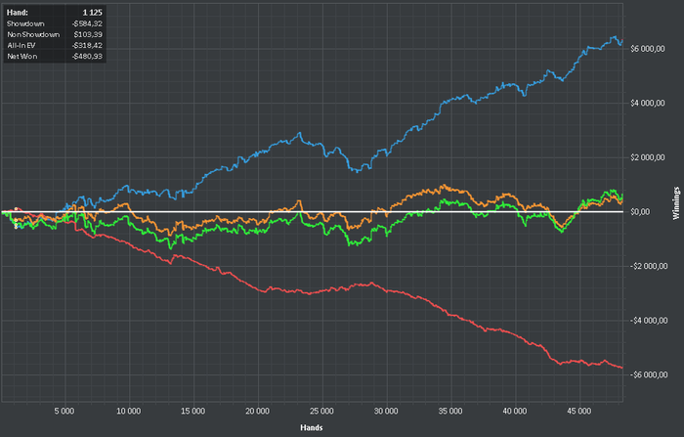Select the Showdown label in legend
Viewport: 684px width, 437px height.
[x=25, y=23]
